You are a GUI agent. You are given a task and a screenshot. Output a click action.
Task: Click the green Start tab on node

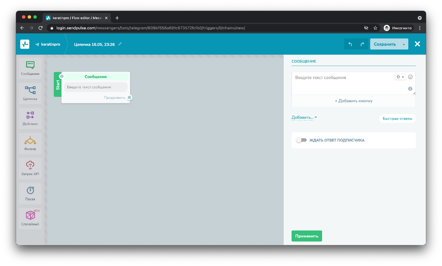[57, 84]
